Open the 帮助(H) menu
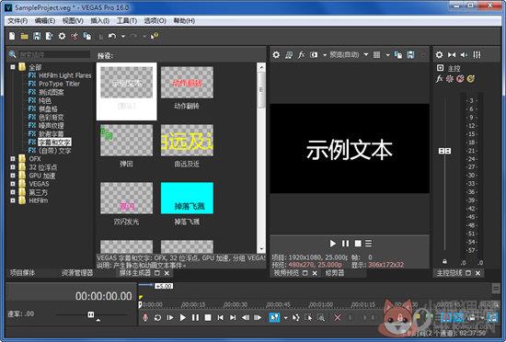Viewport: 506px width, 342px height. 184,21
